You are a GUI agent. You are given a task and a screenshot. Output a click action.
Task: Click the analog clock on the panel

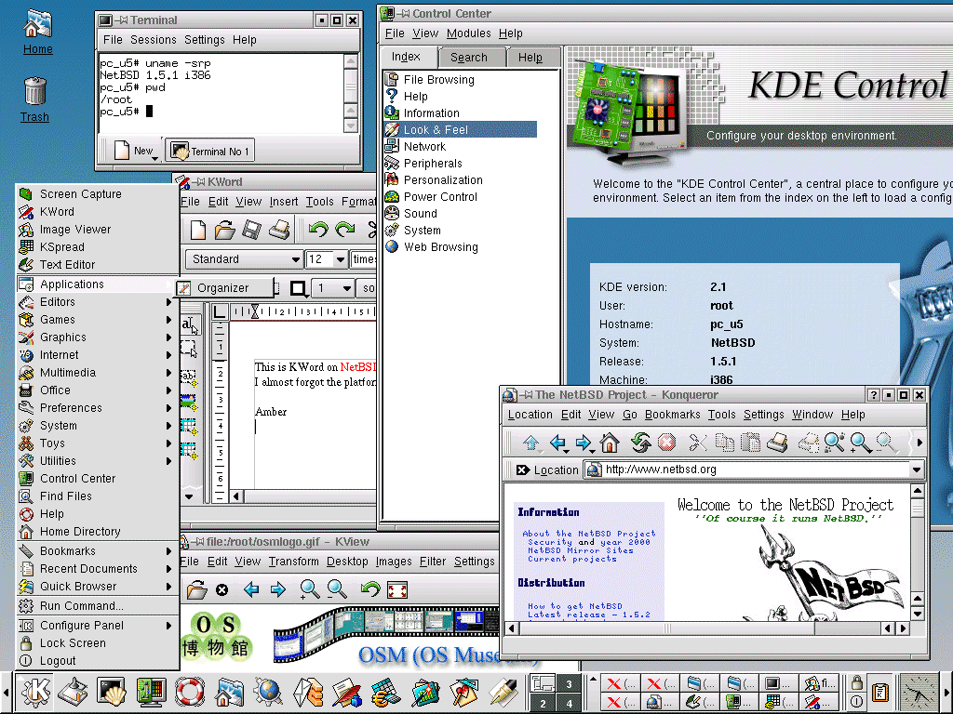click(x=919, y=692)
